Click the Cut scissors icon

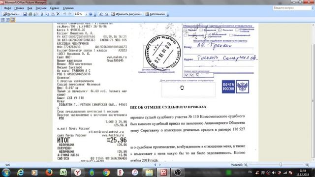[x=42, y=14]
